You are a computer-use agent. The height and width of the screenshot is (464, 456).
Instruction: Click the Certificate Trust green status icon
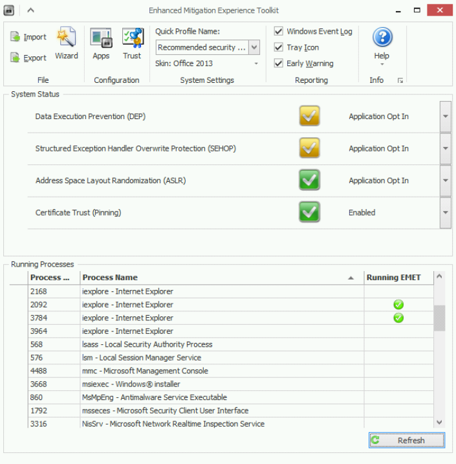(310, 212)
